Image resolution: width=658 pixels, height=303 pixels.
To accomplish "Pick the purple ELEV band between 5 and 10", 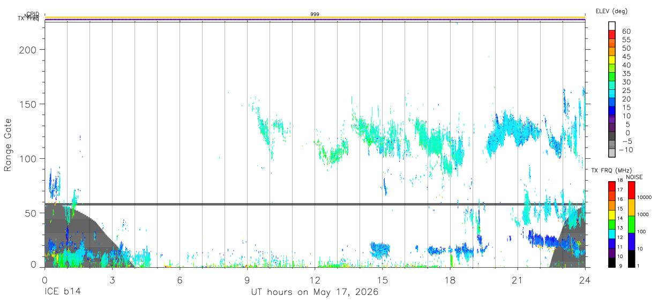I will tap(612, 120).
